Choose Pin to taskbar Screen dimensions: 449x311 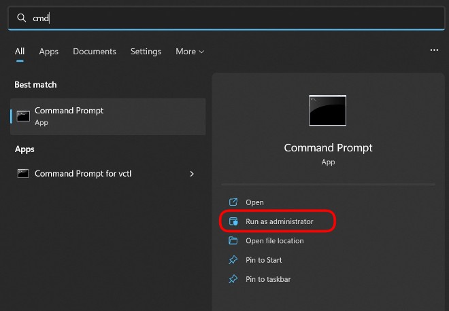tap(268, 279)
